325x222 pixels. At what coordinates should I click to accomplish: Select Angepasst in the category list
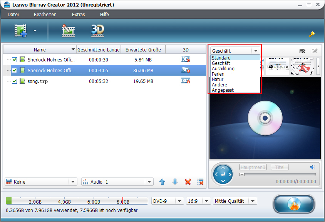click(235, 90)
